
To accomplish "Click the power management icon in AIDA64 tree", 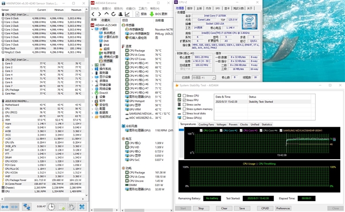I will pos(101,53).
